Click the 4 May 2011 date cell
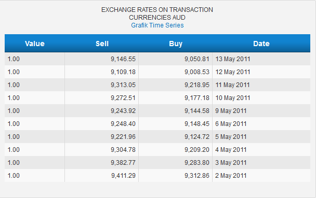Screen dimensions: 316x198 click(231, 150)
